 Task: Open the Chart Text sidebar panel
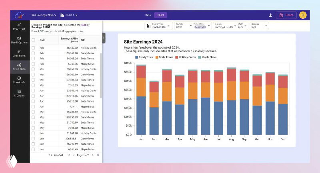point(19,26)
